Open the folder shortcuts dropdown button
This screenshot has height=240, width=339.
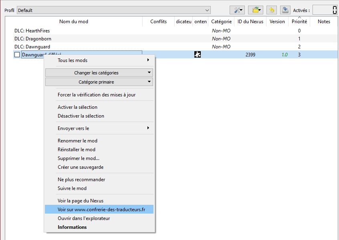255,10
